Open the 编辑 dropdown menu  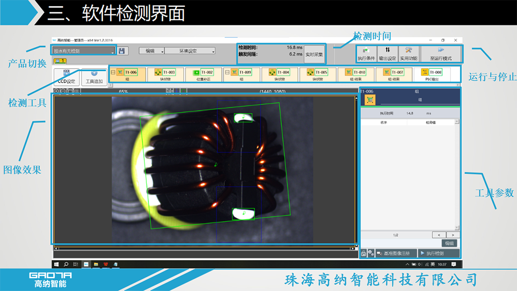click(151, 51)
